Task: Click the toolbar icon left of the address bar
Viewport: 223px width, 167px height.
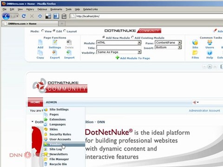Action: pos(64,16)
